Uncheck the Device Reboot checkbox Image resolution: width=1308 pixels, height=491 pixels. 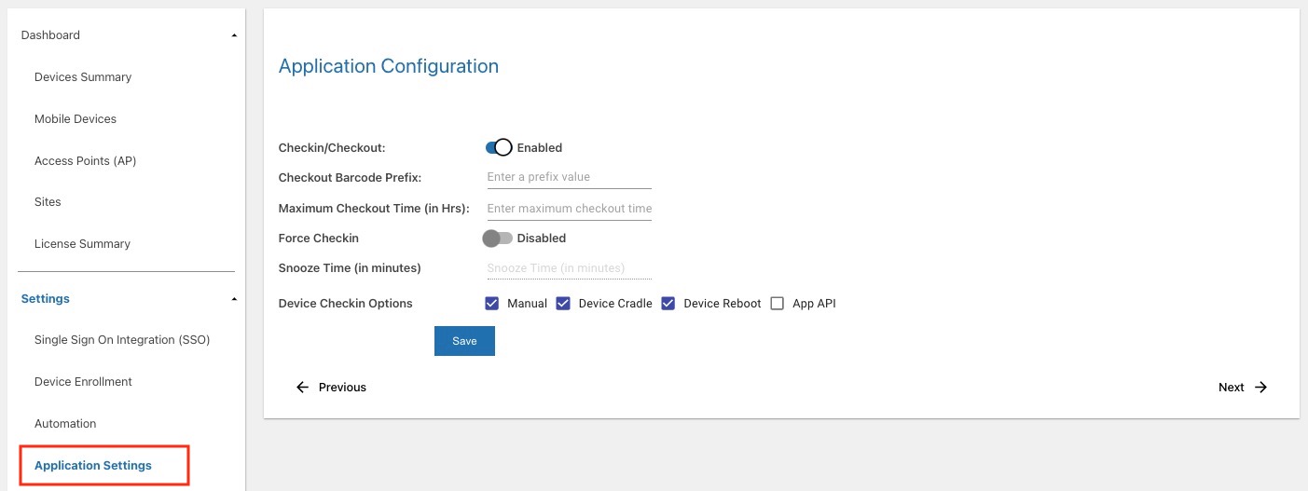pyautogui.click(x=668, y=304)
